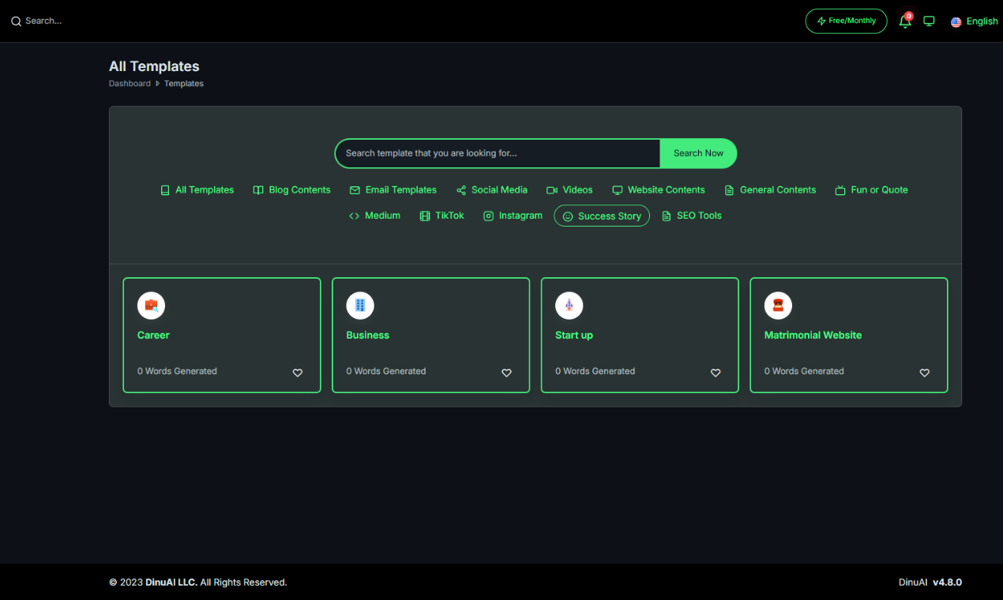Image resolution: width=1003 pixels, height=600 pixels.
Task: Select the SEO Tools category
Action: [x=692, y=216]
